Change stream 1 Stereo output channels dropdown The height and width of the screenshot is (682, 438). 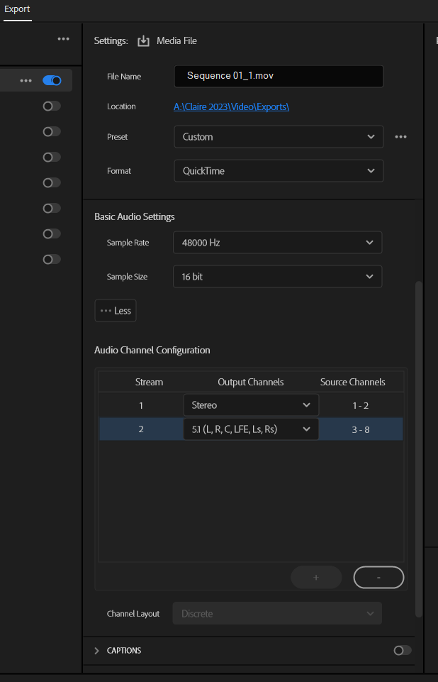[251, 405]
